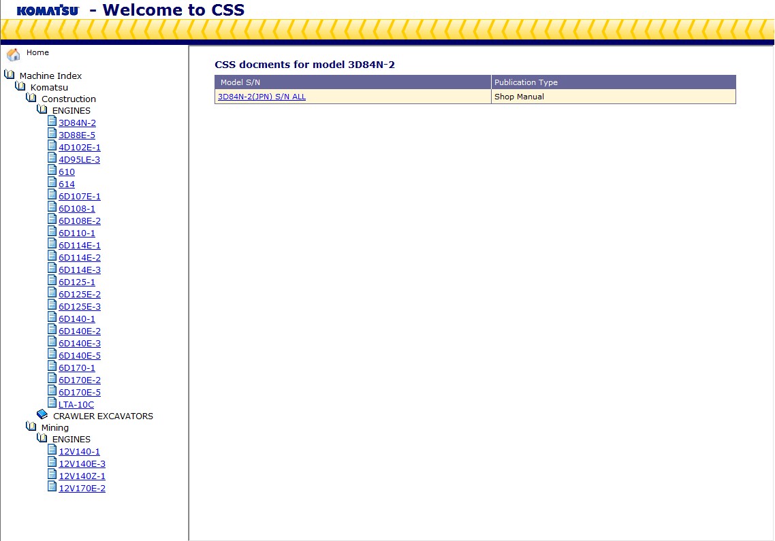The width and height of the screenshot is (775, 541).
Task: Click the document icon beside 12V140E-3
Action: [x=52, y=461]
